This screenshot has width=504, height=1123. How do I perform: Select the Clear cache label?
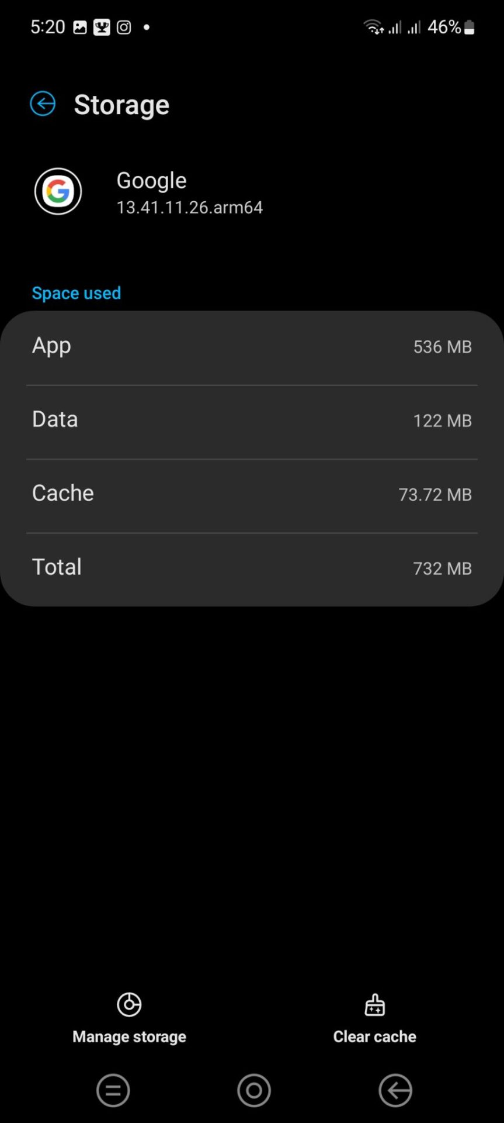point(374,1036)
